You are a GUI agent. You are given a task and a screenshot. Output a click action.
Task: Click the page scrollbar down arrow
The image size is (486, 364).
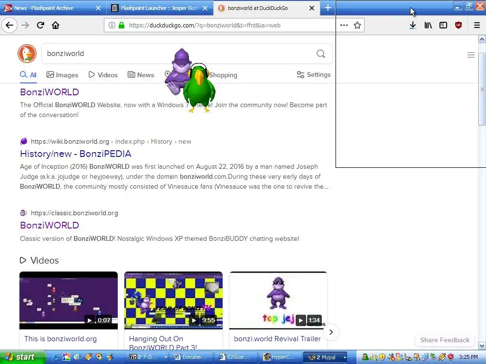[482, 346]
